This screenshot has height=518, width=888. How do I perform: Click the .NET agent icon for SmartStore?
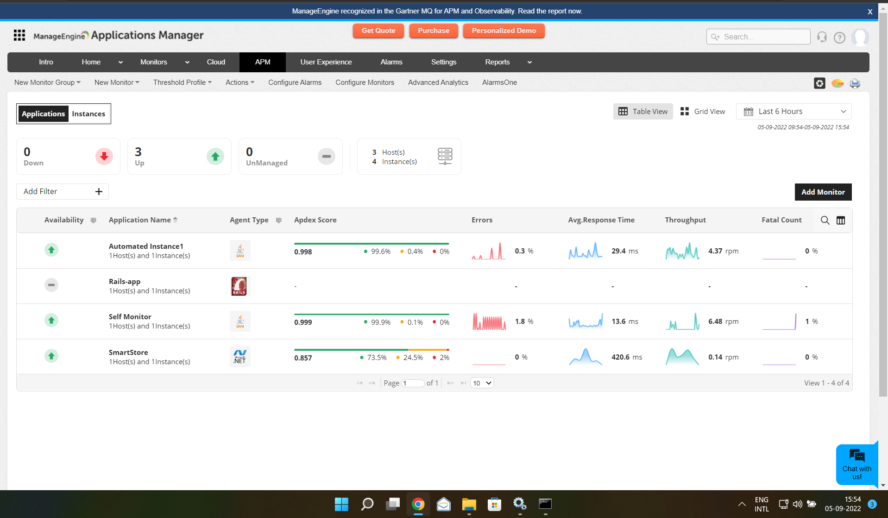(x=240, y=357)
